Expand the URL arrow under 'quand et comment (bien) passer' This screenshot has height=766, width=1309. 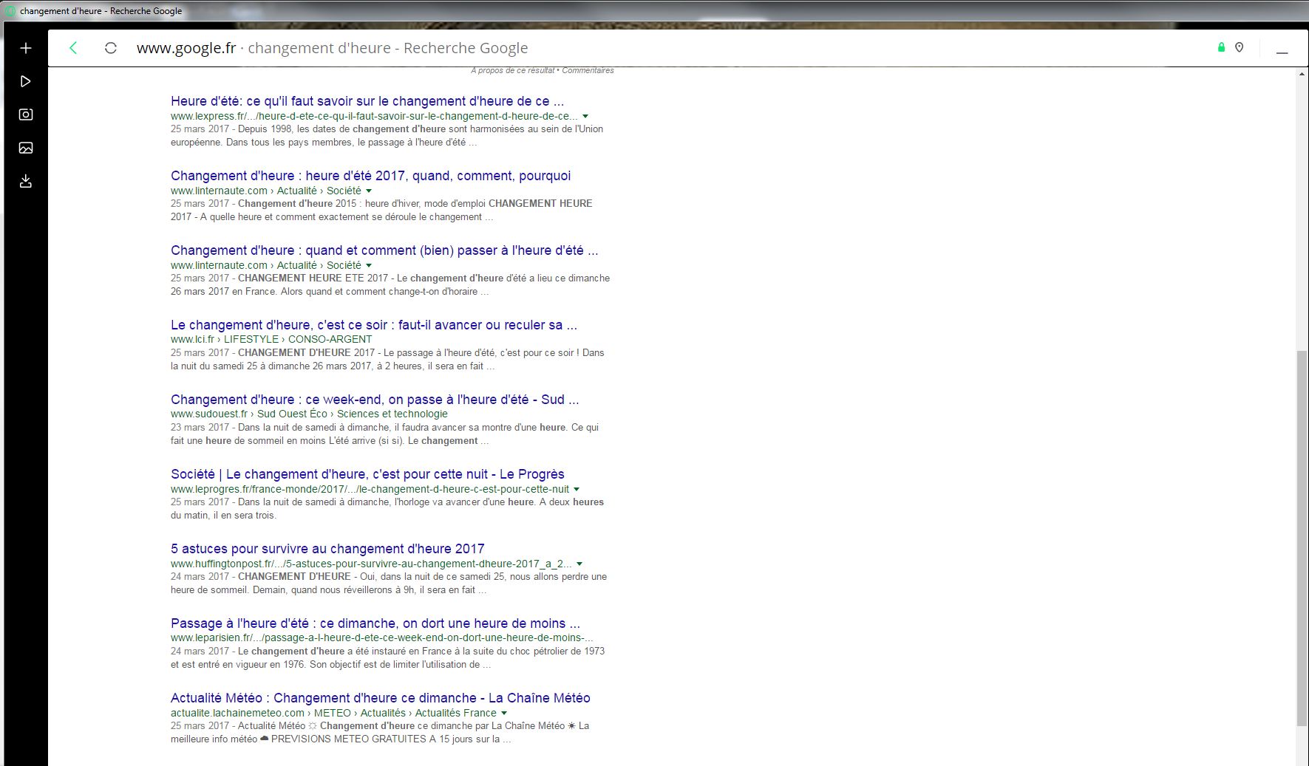pyautogui.click(x=369, y=266)
